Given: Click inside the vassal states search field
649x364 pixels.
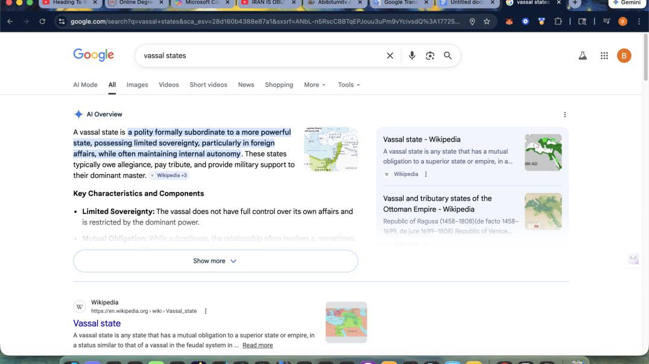Looking at the screenshot, I should (x=259, y=55).
